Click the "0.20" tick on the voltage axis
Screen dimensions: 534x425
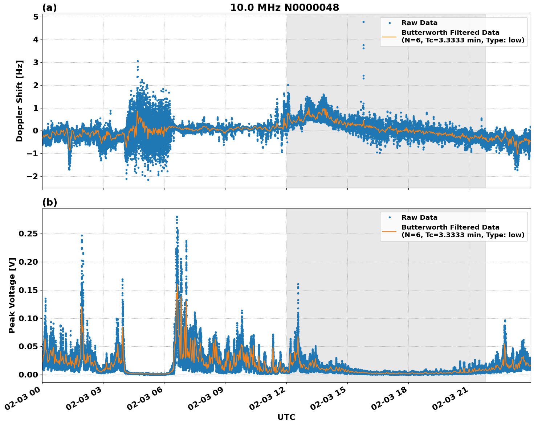[x=28, y=262]
